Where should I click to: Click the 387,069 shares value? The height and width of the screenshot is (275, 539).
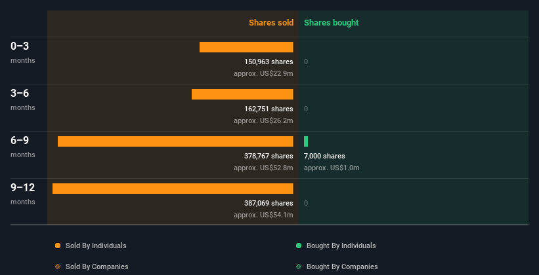(269, 204)
